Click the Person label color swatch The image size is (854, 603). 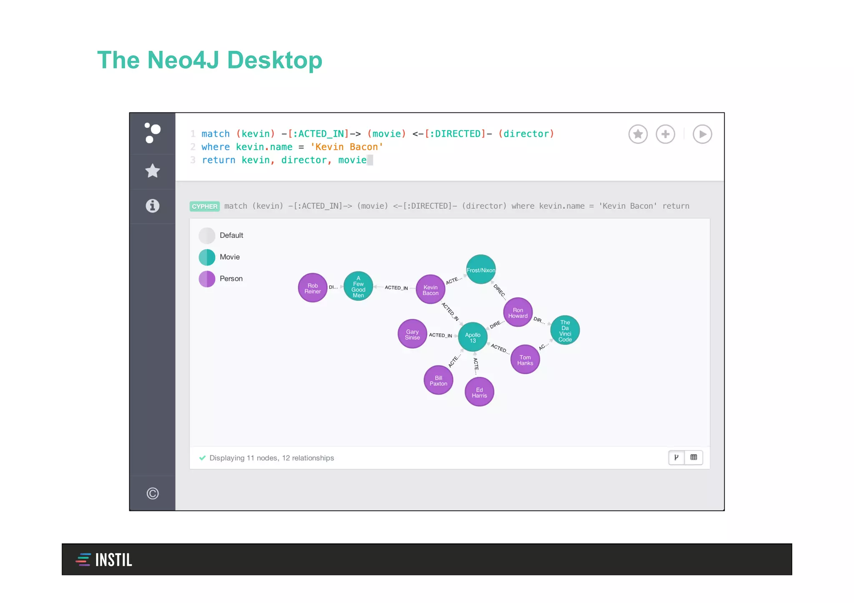coord(207,279)
